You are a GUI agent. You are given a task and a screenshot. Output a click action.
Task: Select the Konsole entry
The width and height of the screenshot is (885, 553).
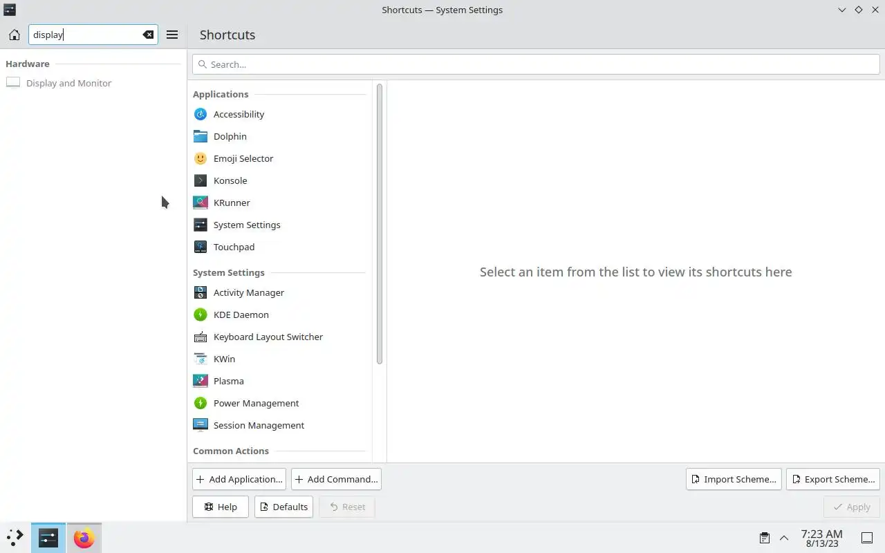280,180
